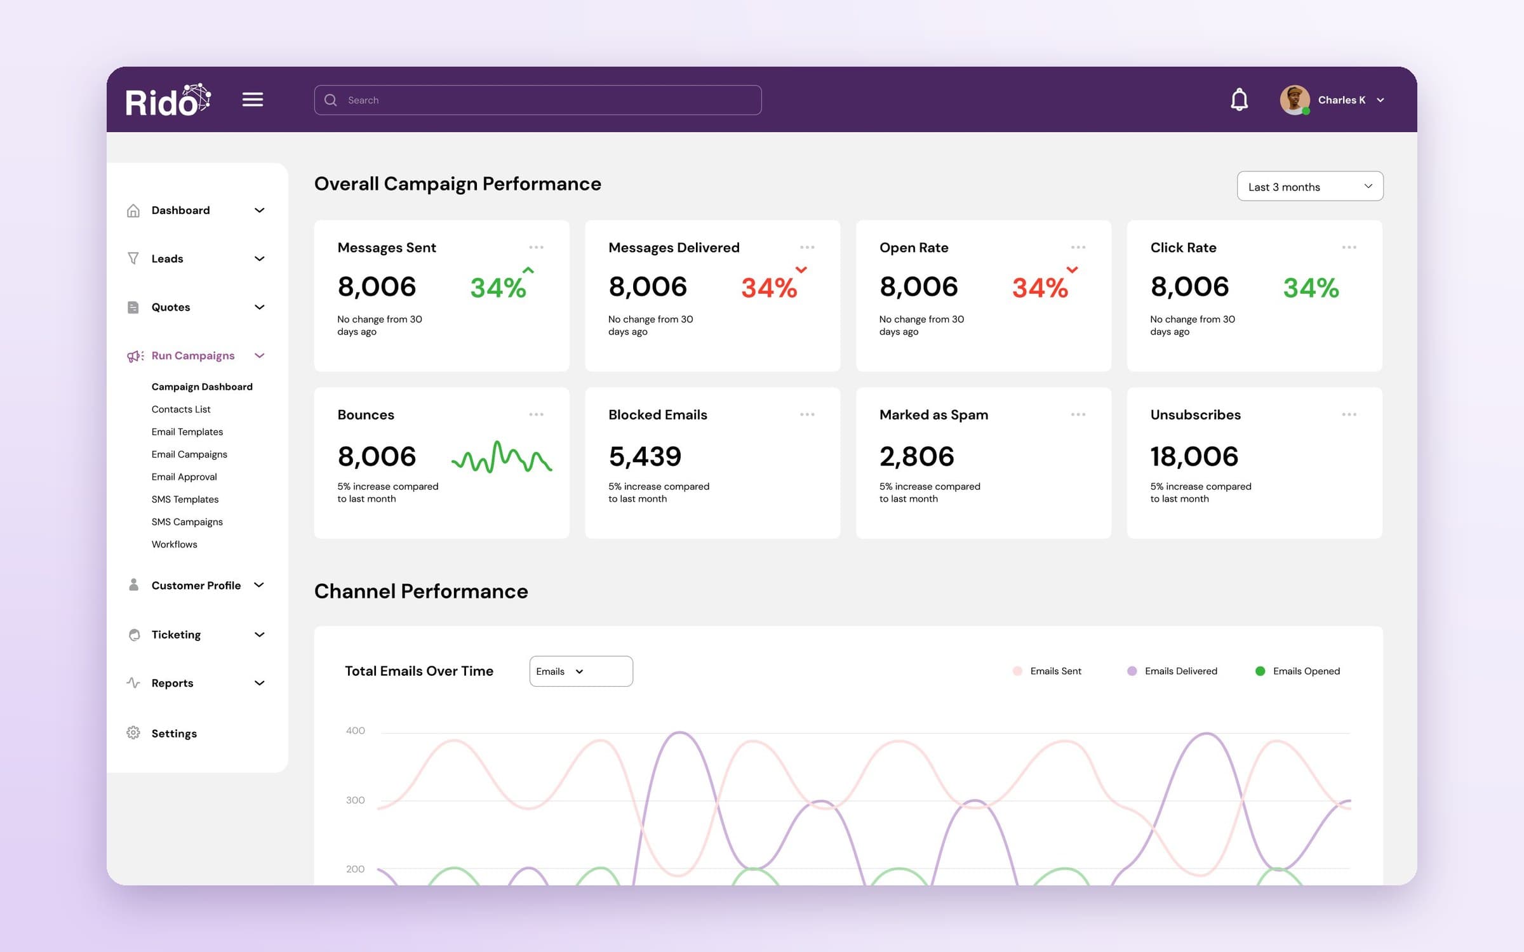Open Blocked Emails card three-dot menu
This screenshot has height=952, width=1524.
tap(807, 414)
